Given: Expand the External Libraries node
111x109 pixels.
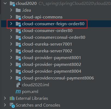Looking at the screenshot, I should pyautogui.click(x=5, y=98).
